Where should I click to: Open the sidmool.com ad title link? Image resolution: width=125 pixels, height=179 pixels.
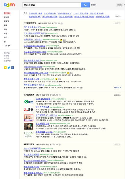[x=31, y=79]
